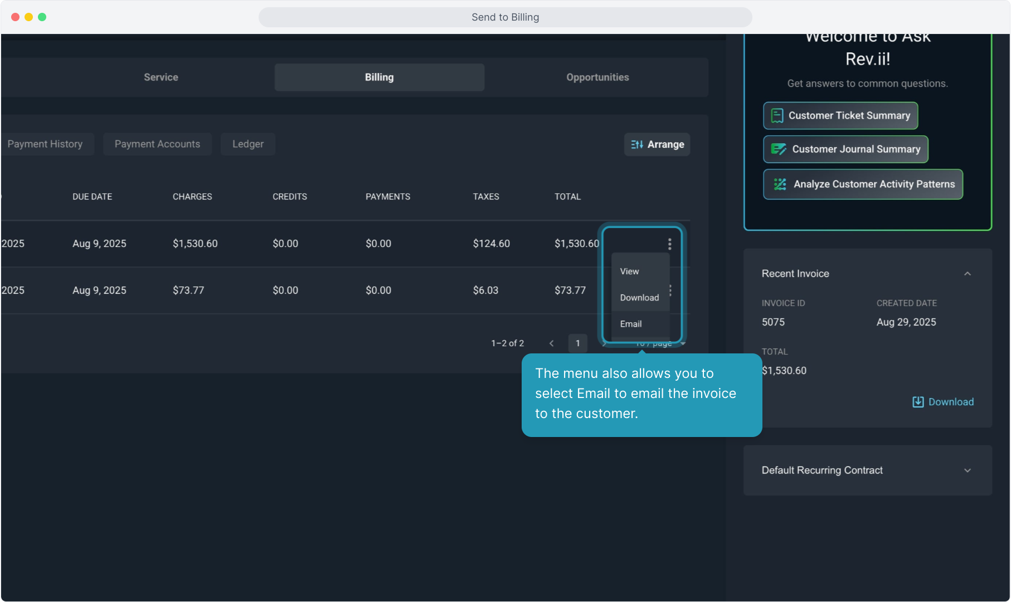This screenshot has width=1011, height=602.
Task: Click the Arrange columns icon button
Action: 637,144
